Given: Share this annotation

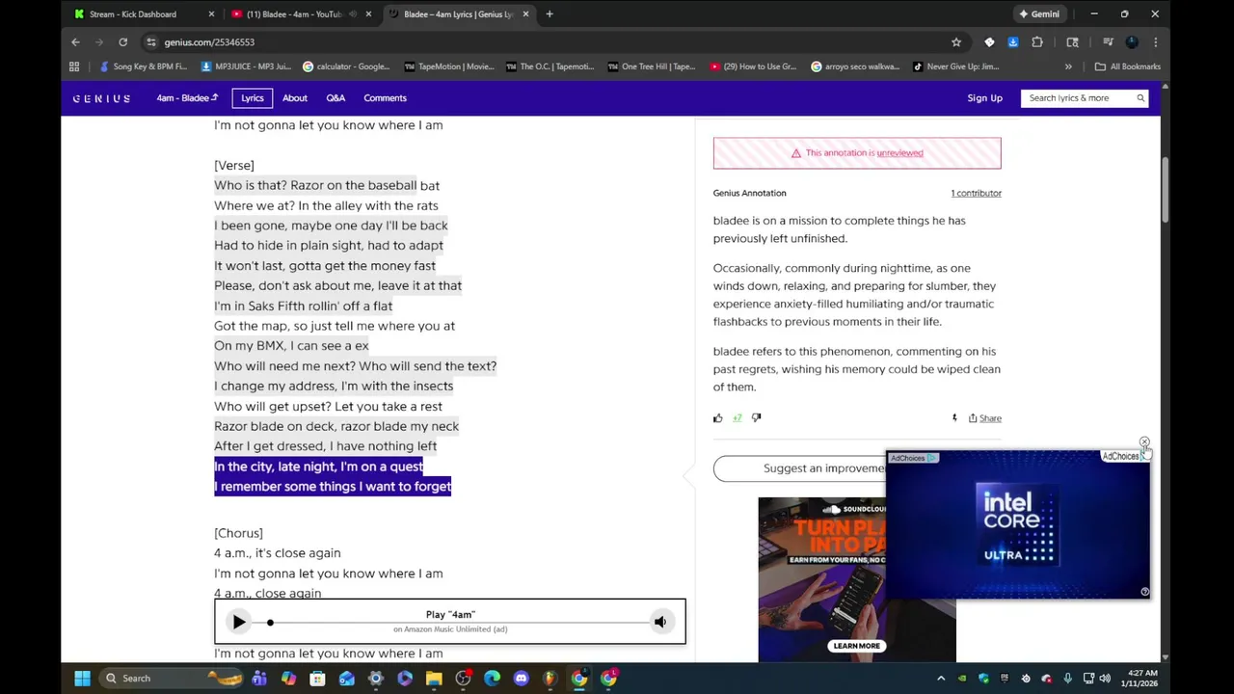Looking at the screenshot, I should point(985,418).
